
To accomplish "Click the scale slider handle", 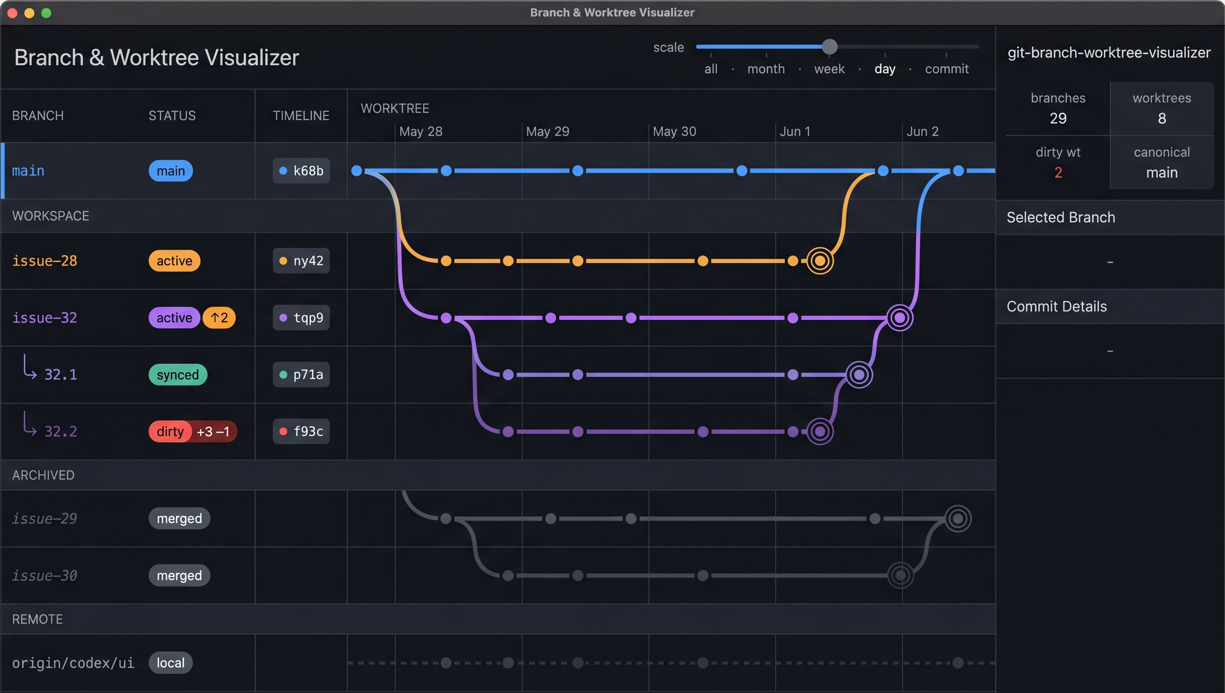I will (829, 47).
